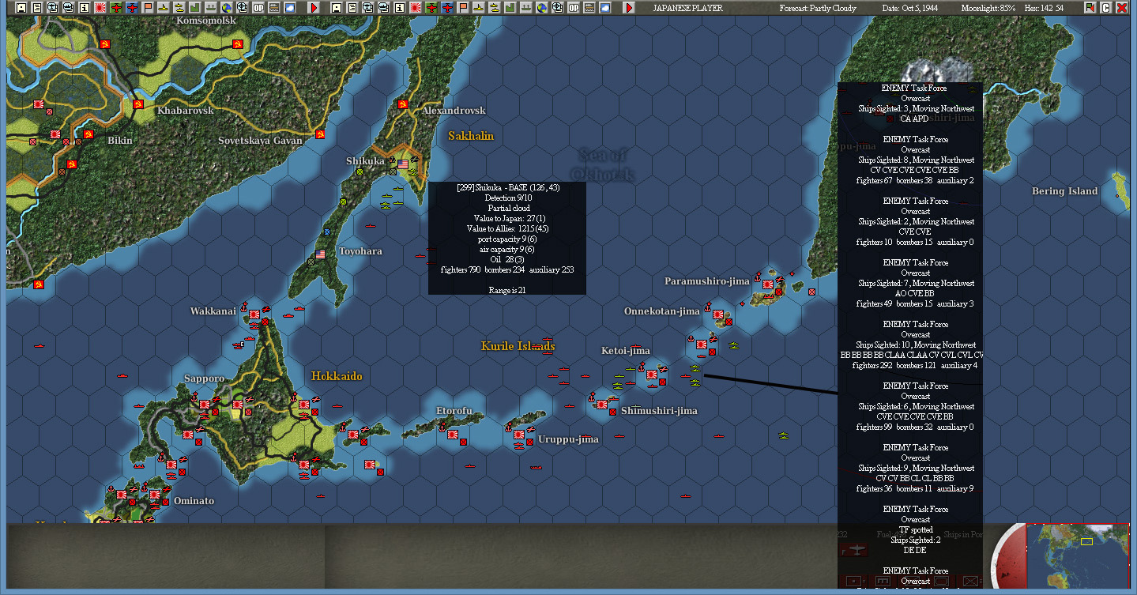Toggle the railway track icon in the right toolbar set
1137x595 pixels.
point(589,8)
